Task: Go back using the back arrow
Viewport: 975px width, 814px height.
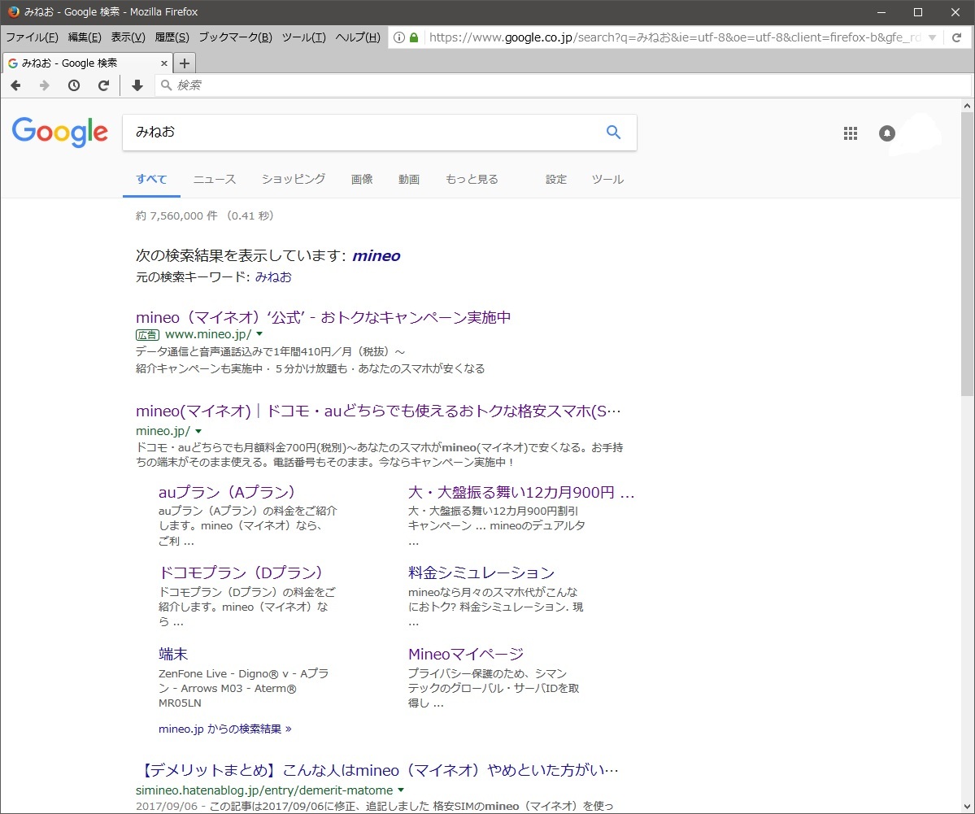Action: (15, 85)
